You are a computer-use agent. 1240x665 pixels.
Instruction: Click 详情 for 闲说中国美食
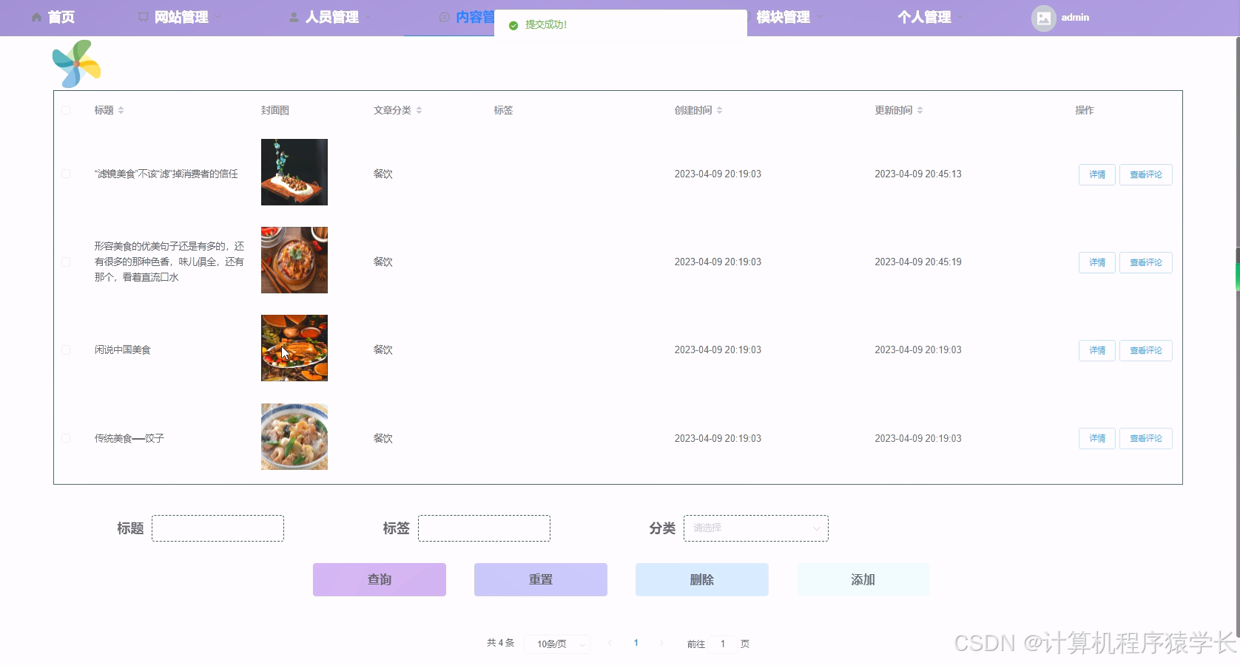tap(1097, 350)
